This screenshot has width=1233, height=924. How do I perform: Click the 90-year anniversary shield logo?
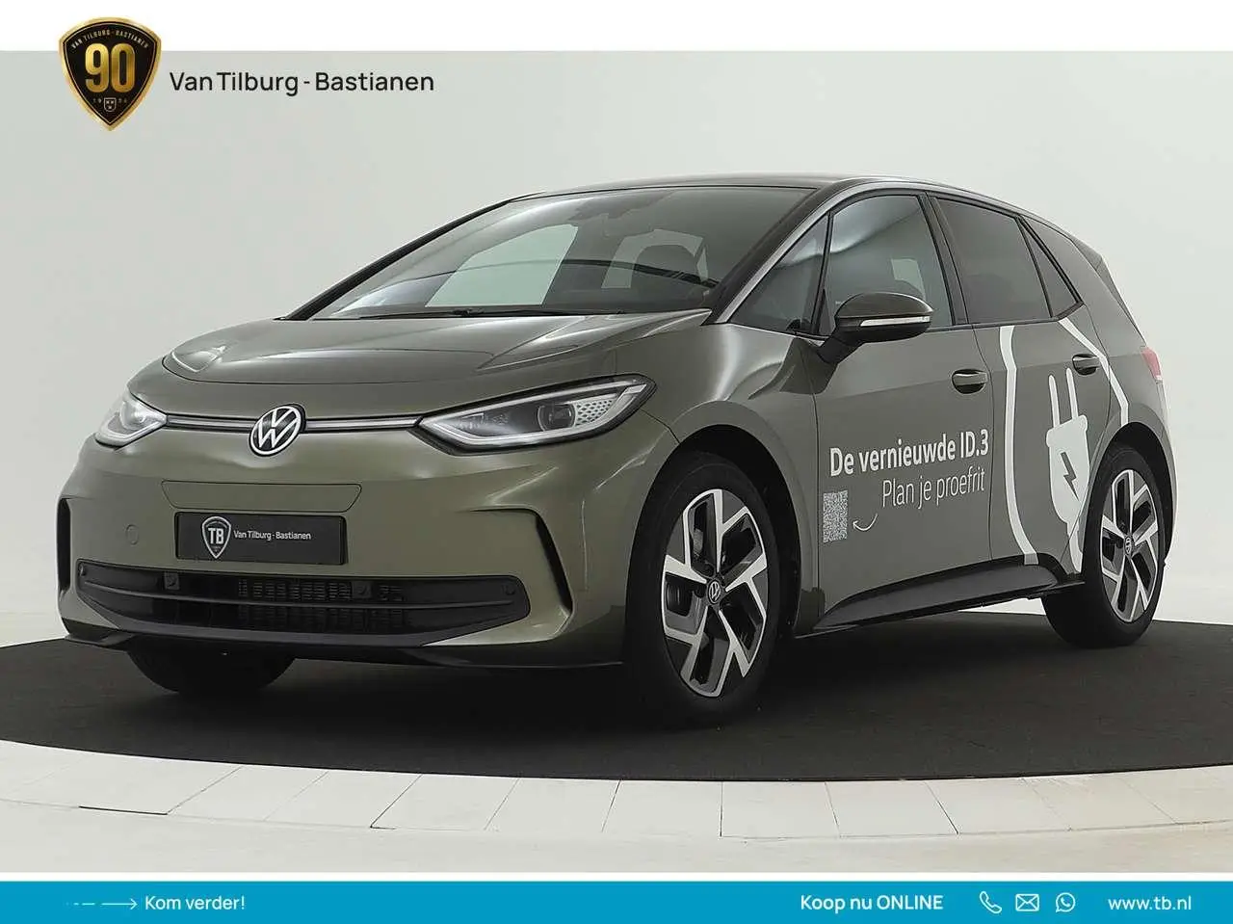click(110, 74)
